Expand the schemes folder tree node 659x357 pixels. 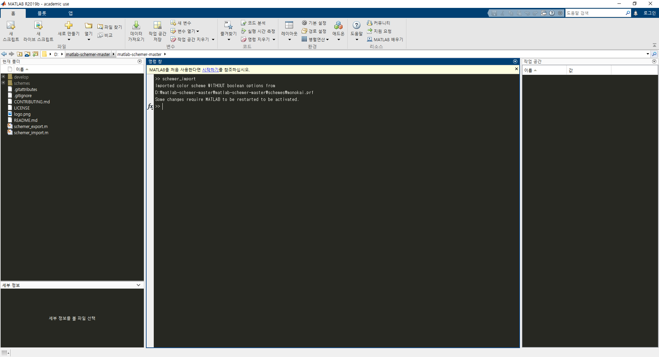(x=3, y=83)
